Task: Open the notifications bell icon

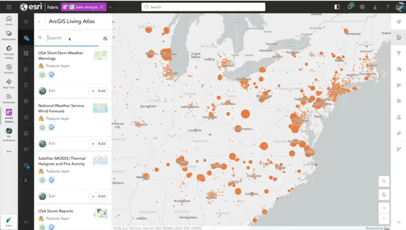Action: click(x=350, y=7)
